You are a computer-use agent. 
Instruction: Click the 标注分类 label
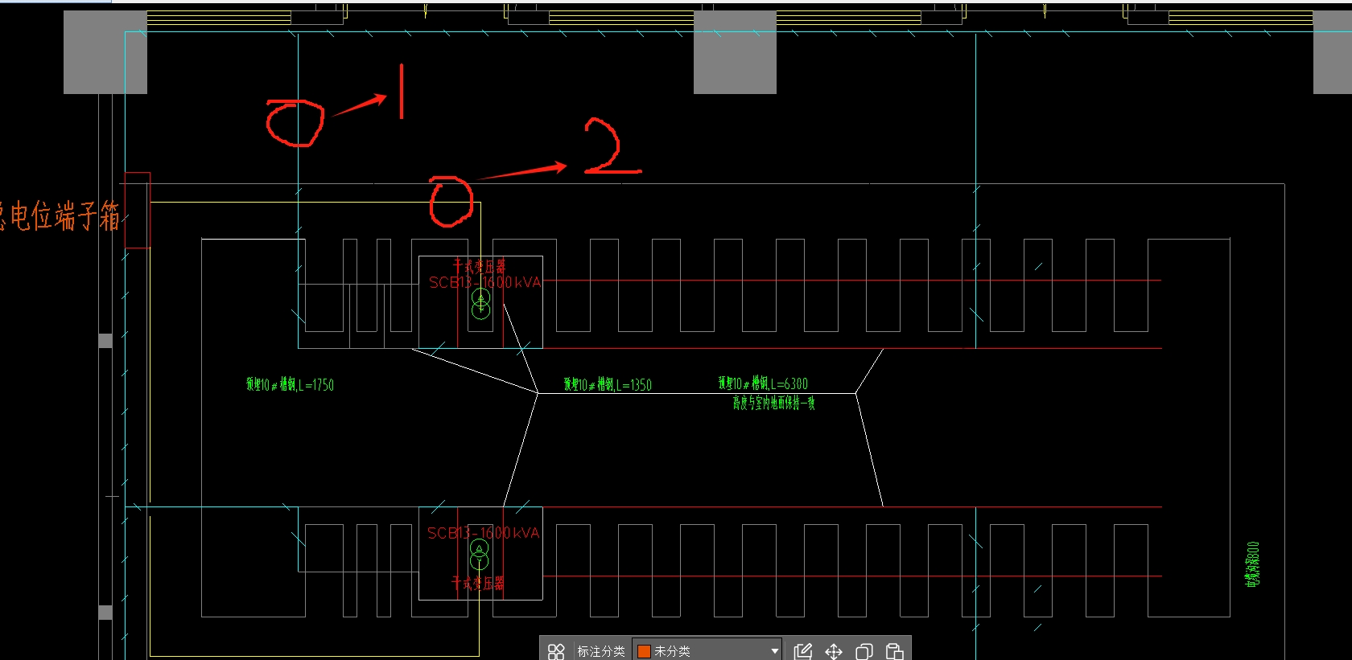point(600,651)
